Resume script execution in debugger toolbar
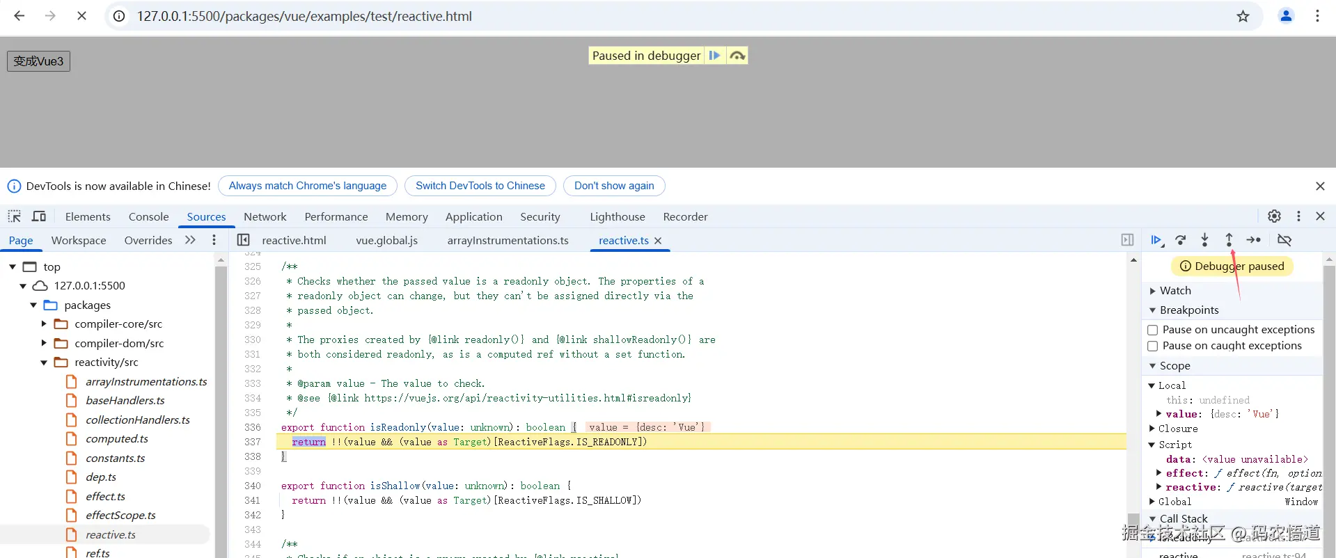 [1156, 240]
